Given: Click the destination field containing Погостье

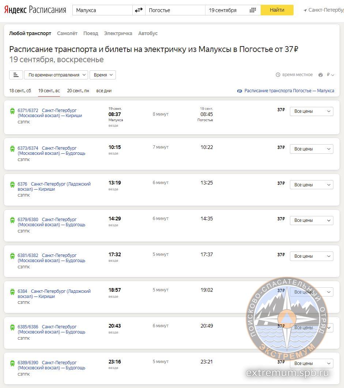Looking at the screenshot, I should tap(175, 10).
